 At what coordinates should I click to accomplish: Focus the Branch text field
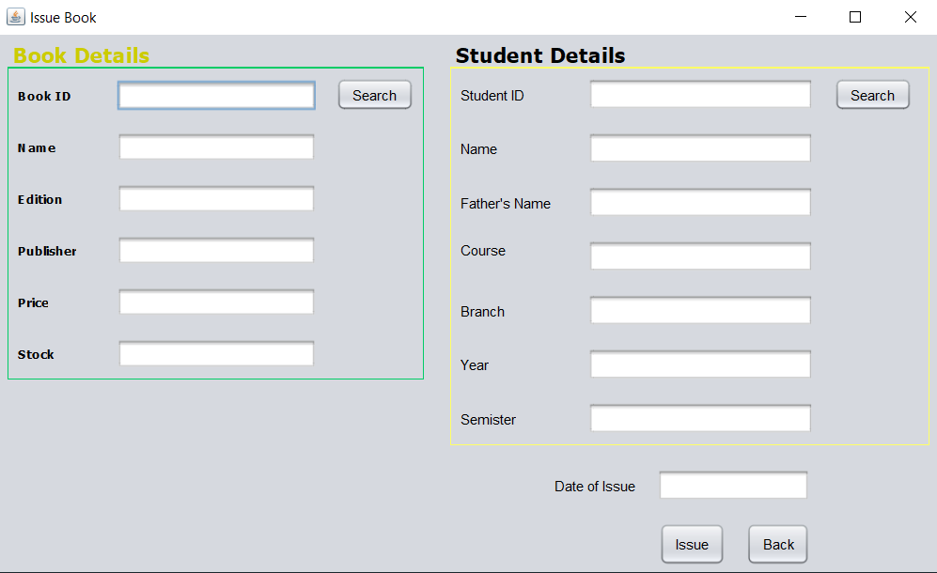point(700,311)
